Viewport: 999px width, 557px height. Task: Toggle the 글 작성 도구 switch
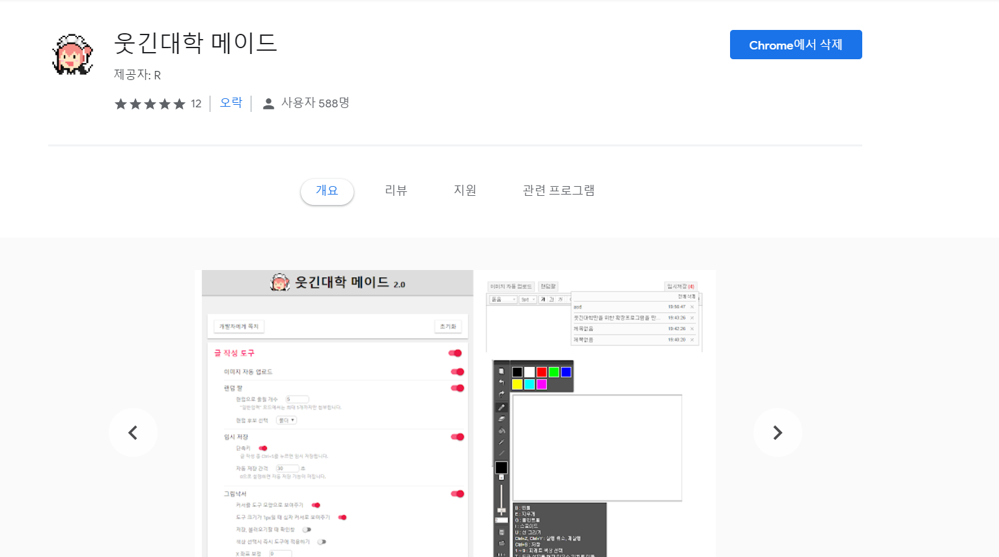(455, 353)
